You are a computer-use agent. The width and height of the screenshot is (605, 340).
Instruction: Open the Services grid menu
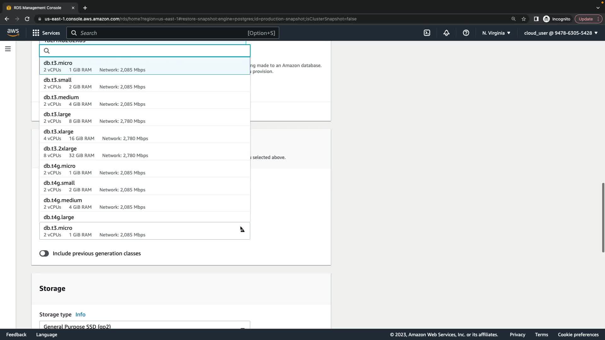(46, 33)
